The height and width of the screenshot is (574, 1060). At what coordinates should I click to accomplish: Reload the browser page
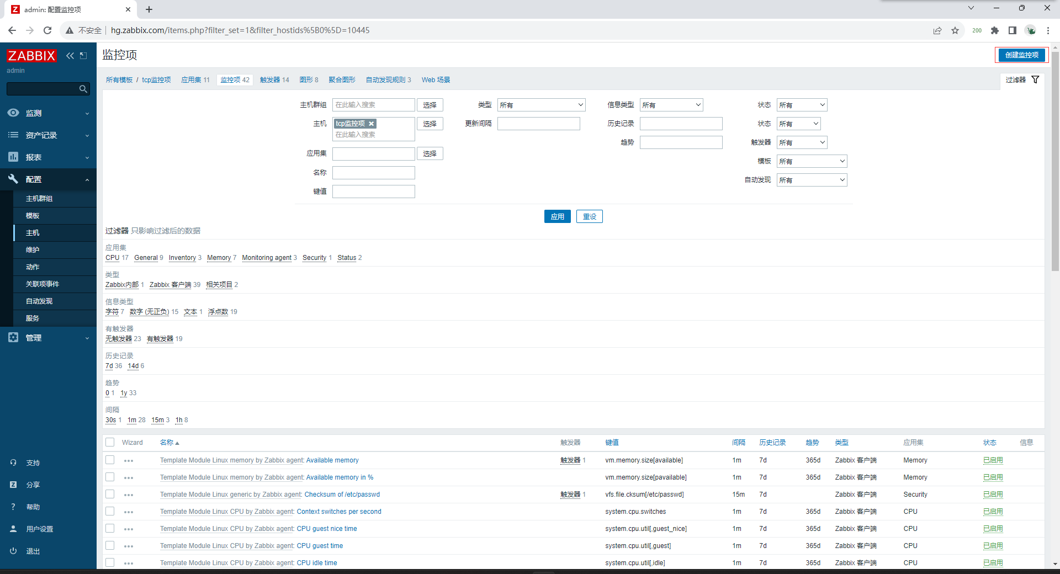47,30
